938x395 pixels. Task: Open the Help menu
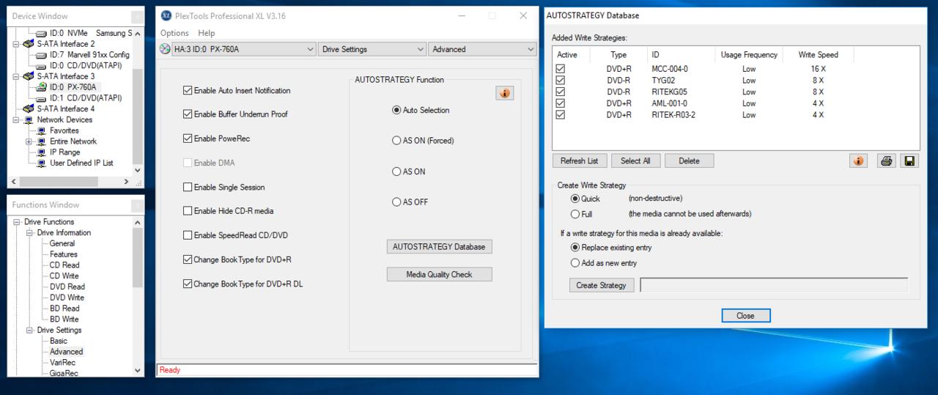(207, 33)
